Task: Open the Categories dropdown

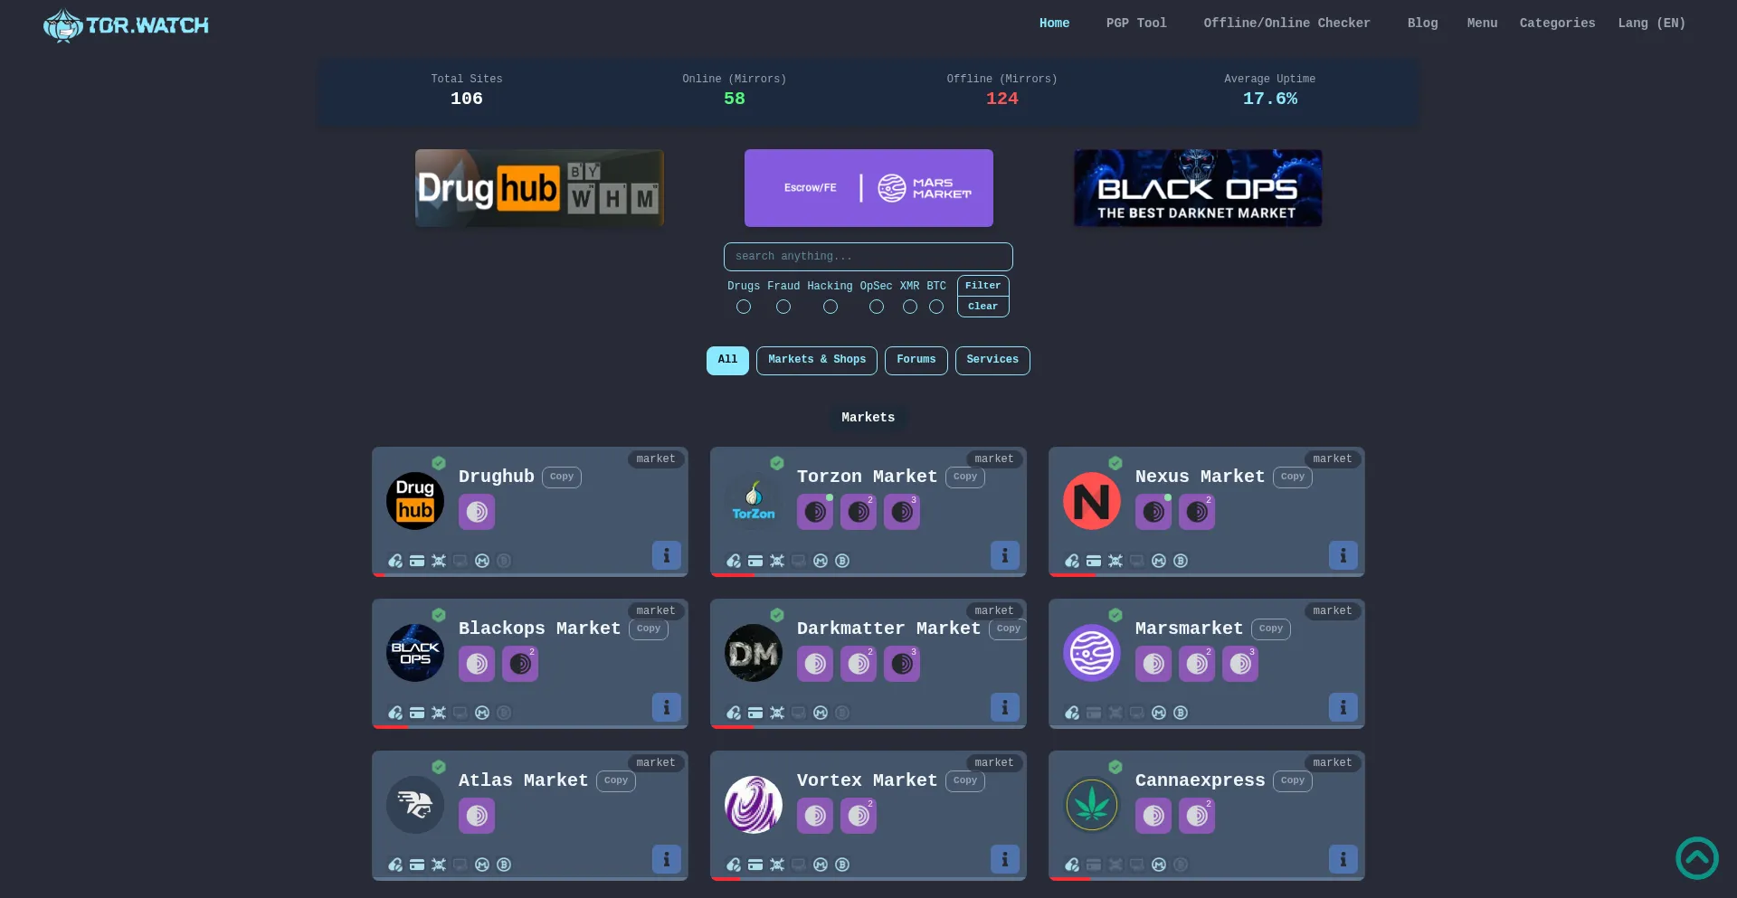Action: (1557, 24)
